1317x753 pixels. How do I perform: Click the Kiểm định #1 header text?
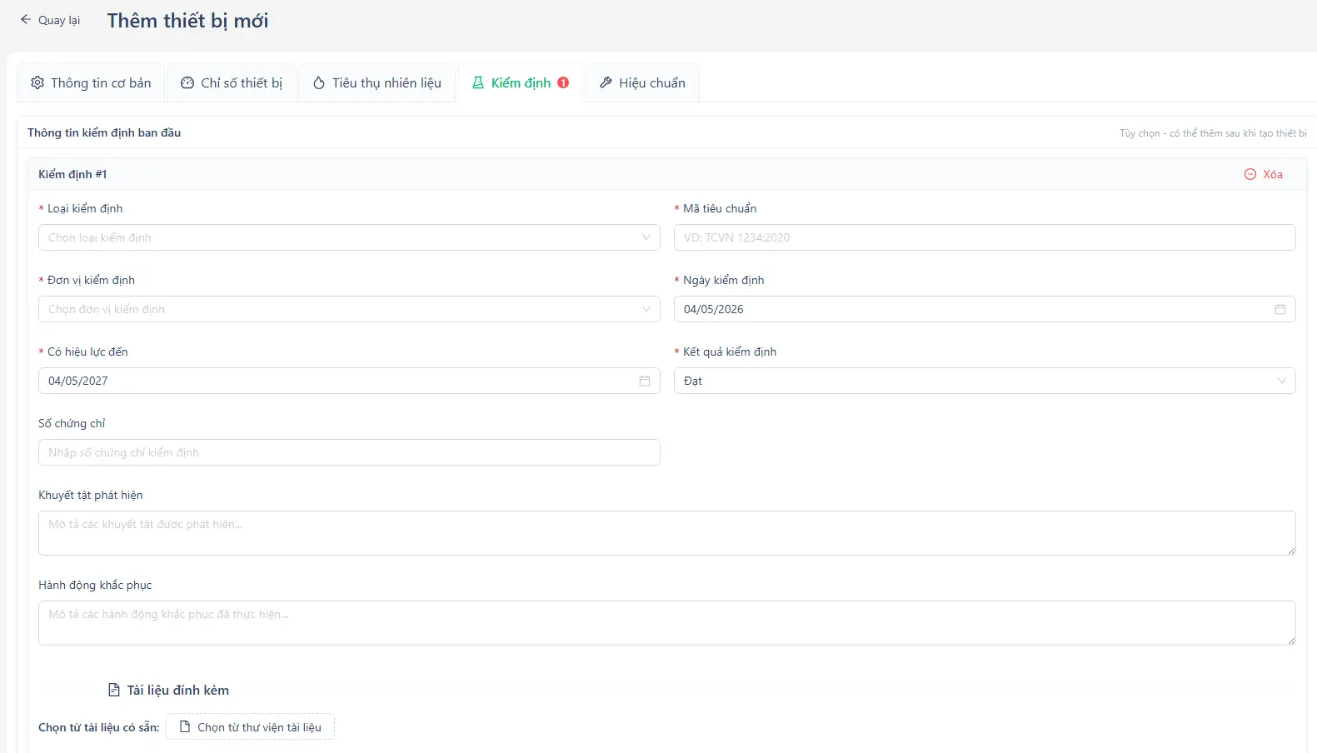tap(72, 174)
